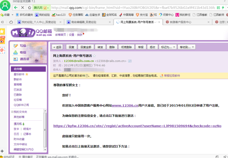Open the 已发送 folder
This screenshot has width=228, height=158.
(x=18, y=89)
